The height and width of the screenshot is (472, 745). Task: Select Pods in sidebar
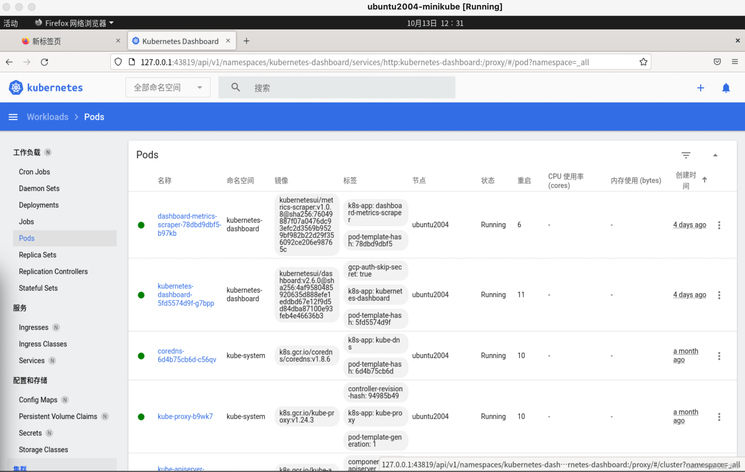coord(65,238)
